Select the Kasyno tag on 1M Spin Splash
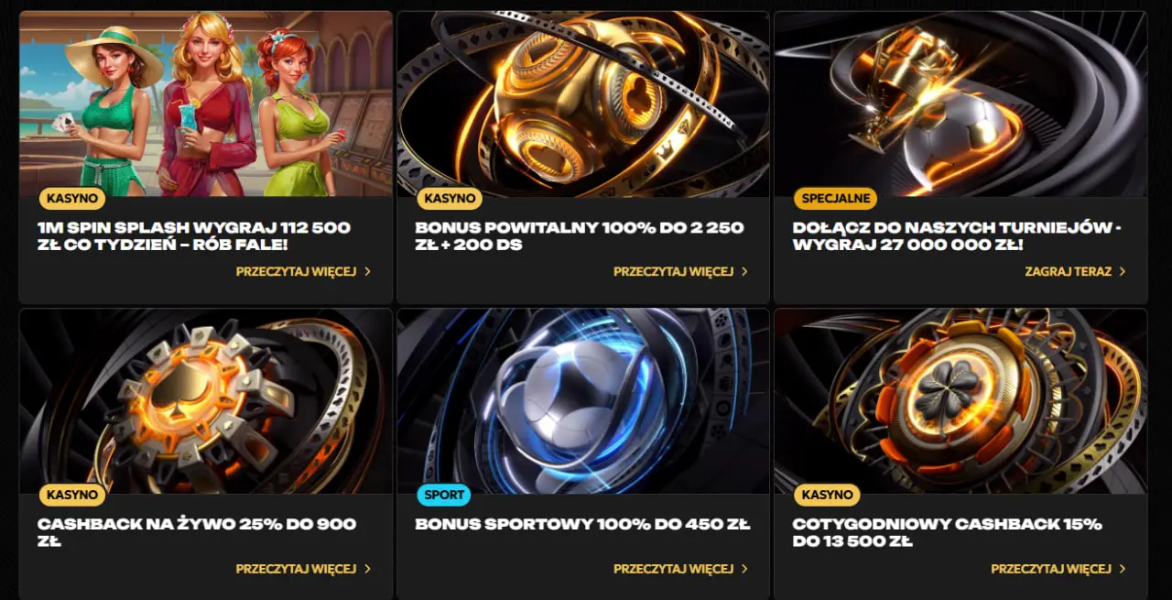The image size is (1172, 600). [x=72, y=198]
